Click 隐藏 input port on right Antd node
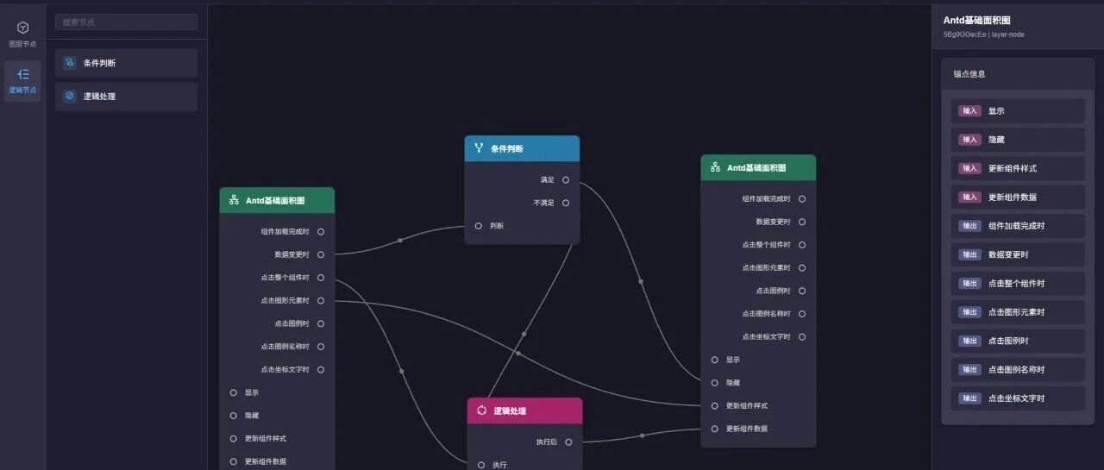 (715, 383)
